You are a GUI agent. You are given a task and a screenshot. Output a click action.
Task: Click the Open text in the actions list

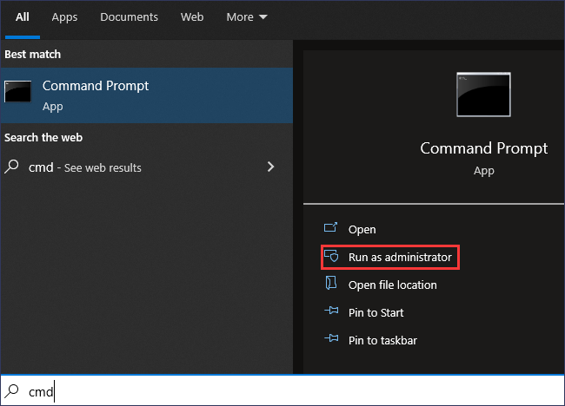tap(362, 229)
